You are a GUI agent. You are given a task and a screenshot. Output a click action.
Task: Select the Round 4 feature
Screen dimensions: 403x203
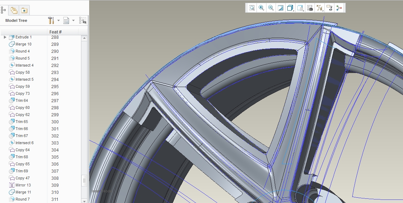[x=23, y=51]
